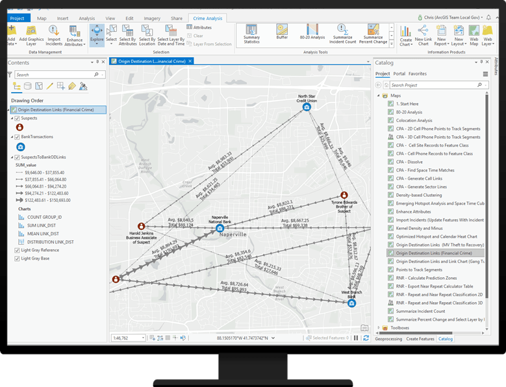The image size is (506, 387).
Task: Uncheck Light Gray Reference layer
Action: click(x=17, y=250)
